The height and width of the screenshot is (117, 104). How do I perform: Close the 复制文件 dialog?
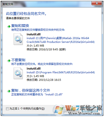[x=97, y=3]
